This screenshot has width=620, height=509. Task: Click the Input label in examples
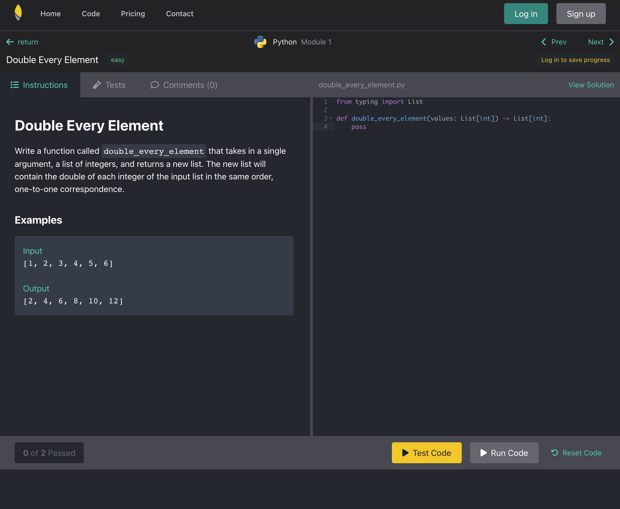coord(32,251)
